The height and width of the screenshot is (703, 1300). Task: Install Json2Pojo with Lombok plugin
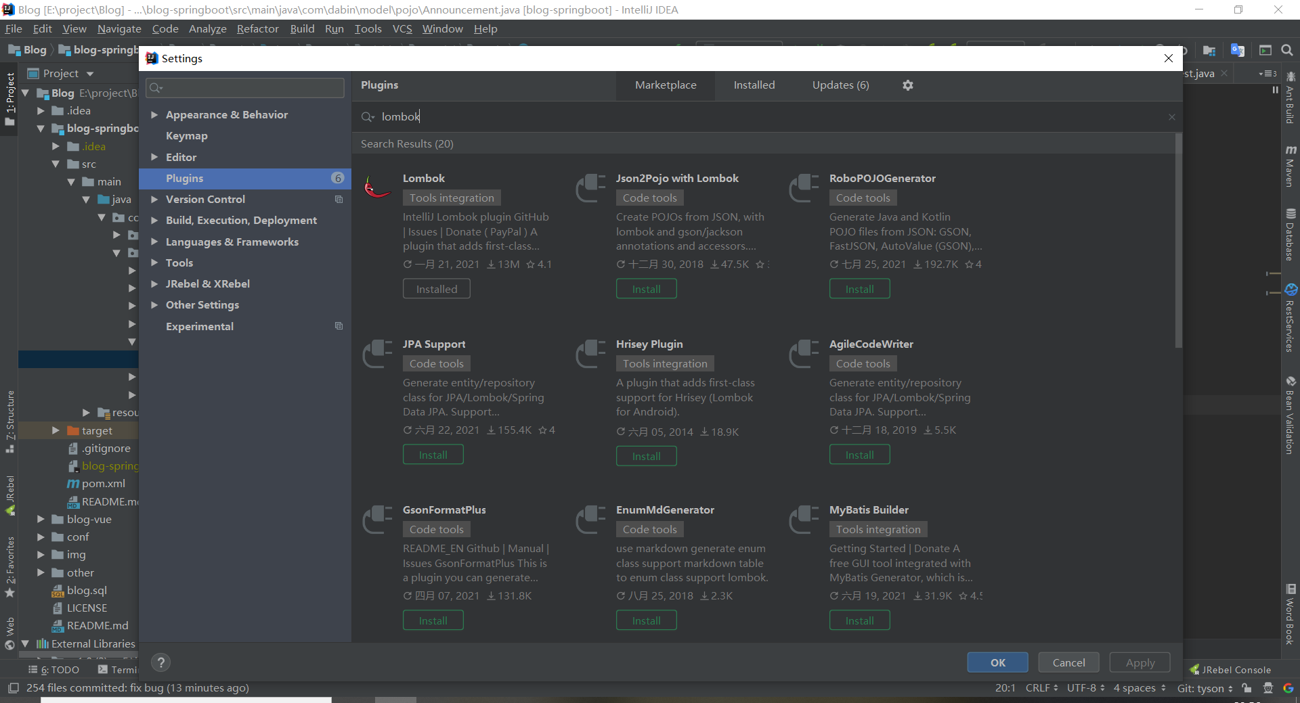click(646, 289)
